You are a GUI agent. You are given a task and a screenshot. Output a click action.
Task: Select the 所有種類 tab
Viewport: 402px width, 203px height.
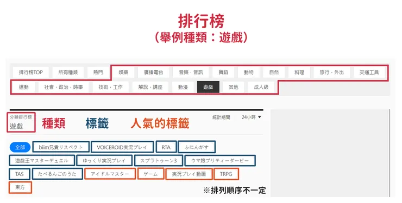(68, 73)
